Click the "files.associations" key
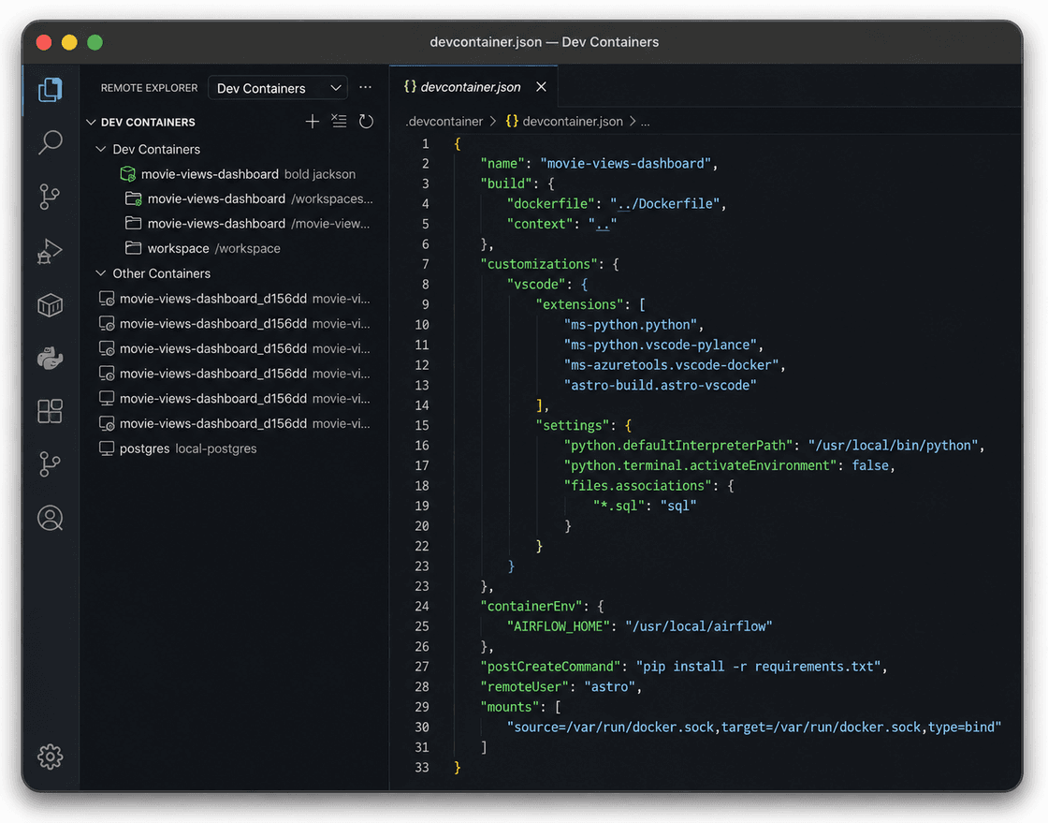 coord(637,485)
